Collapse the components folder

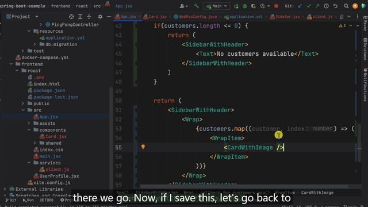point(29,129)
